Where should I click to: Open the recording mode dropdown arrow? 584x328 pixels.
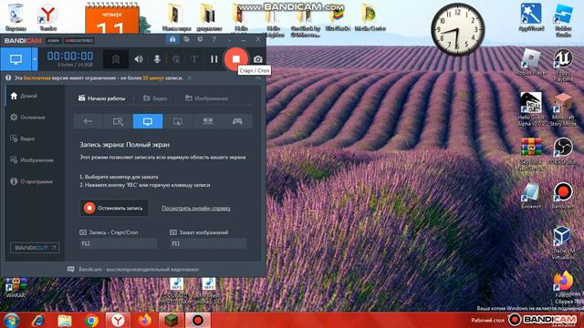[x=35, y=59]
